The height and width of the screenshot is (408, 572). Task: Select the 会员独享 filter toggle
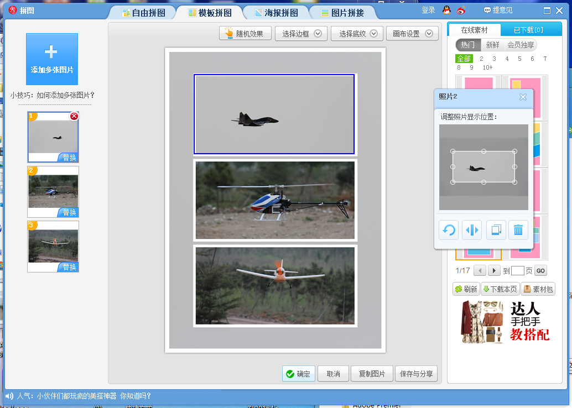click(521, 45)
